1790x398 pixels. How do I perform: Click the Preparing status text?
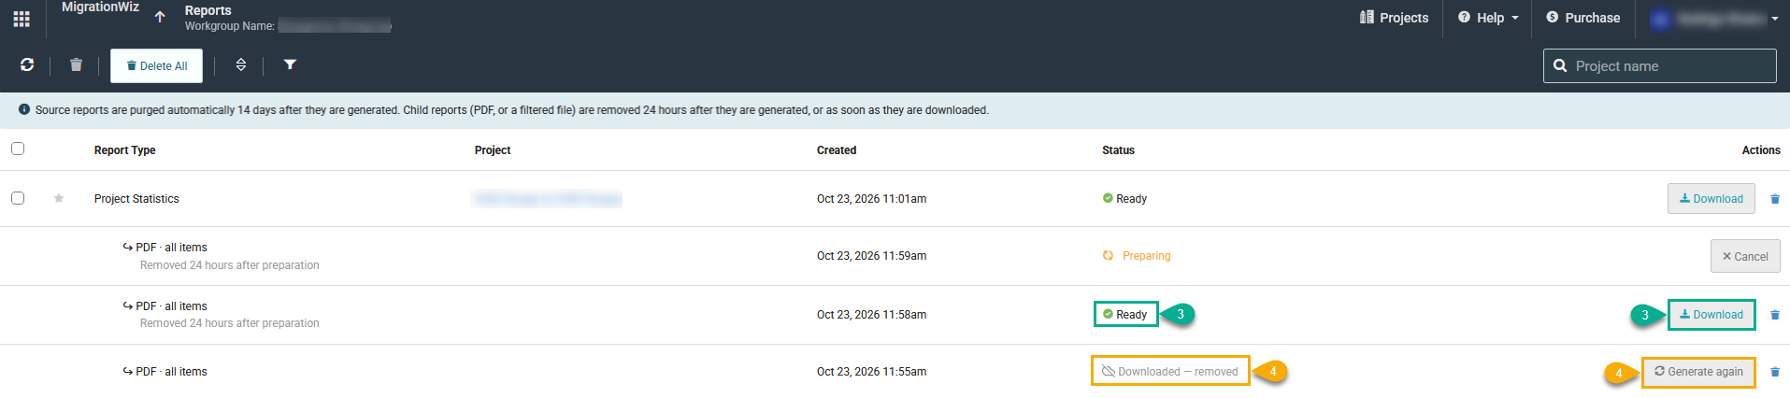pos(1146,256)
